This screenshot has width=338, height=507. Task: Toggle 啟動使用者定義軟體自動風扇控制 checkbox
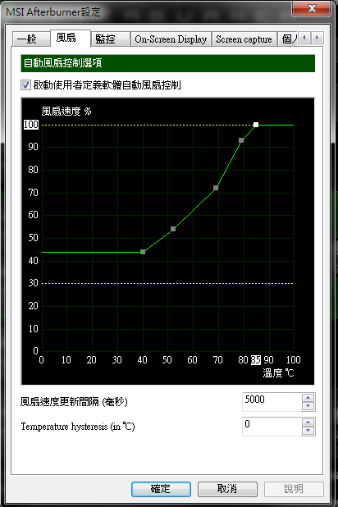(x=25, y=85)
